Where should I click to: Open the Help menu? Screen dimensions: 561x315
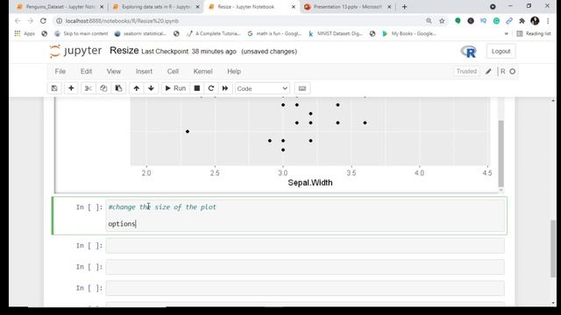point(234,72)
